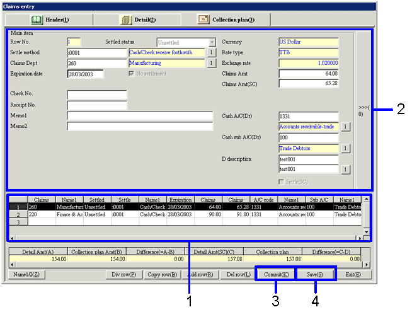Click the >>>(0) side panel expander

point(363,110)
